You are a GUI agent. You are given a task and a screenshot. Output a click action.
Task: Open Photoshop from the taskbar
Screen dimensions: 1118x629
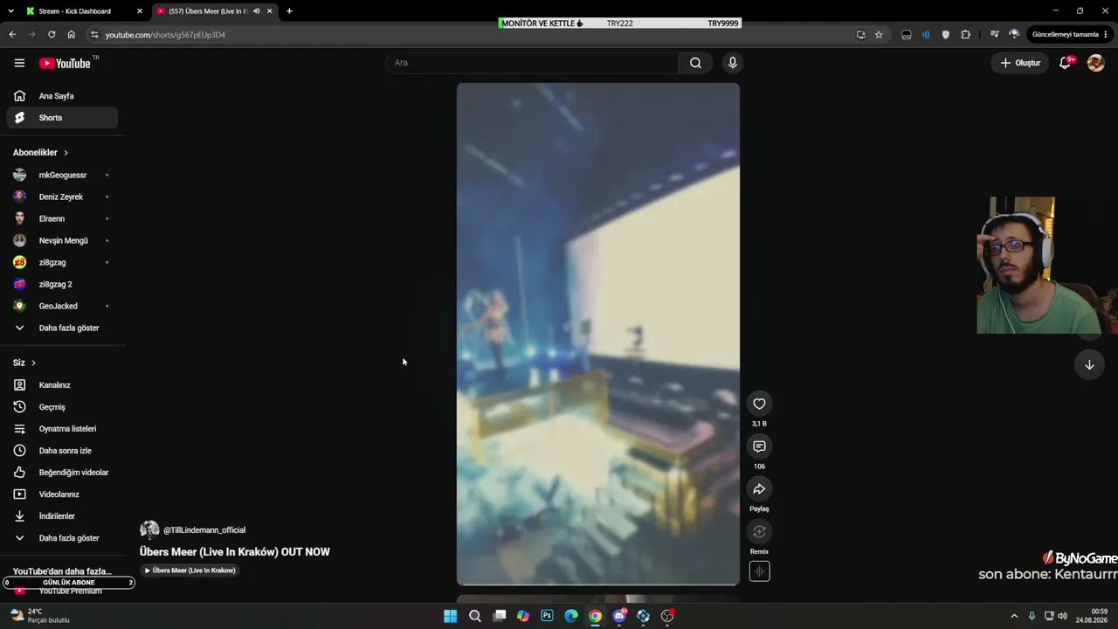pyautogui.click(x=547, y=616)
